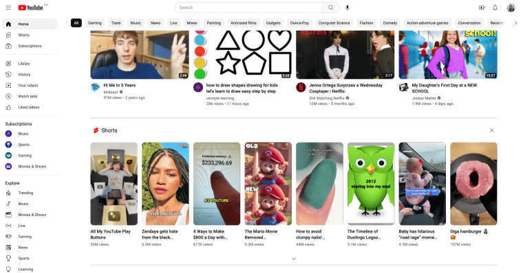
Task: Click the search magnifier button
Action: (330, 8)
